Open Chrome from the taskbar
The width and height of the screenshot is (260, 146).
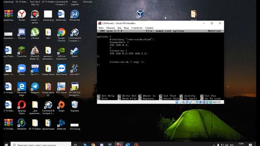(x=93, y=144)
